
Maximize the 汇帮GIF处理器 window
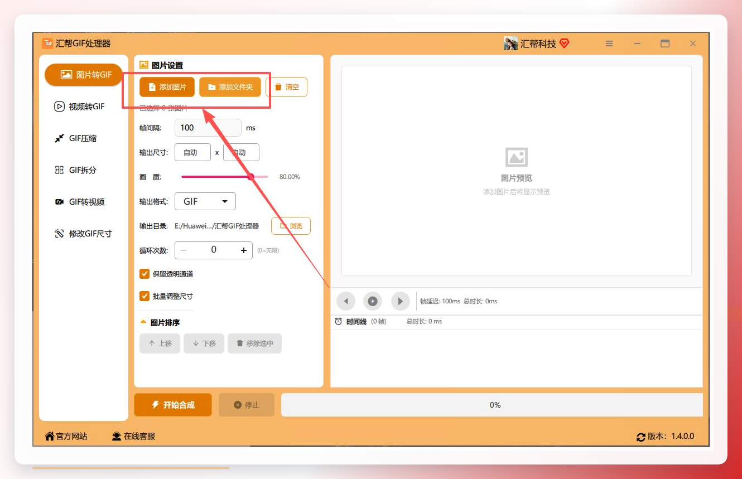coord(665,43)
